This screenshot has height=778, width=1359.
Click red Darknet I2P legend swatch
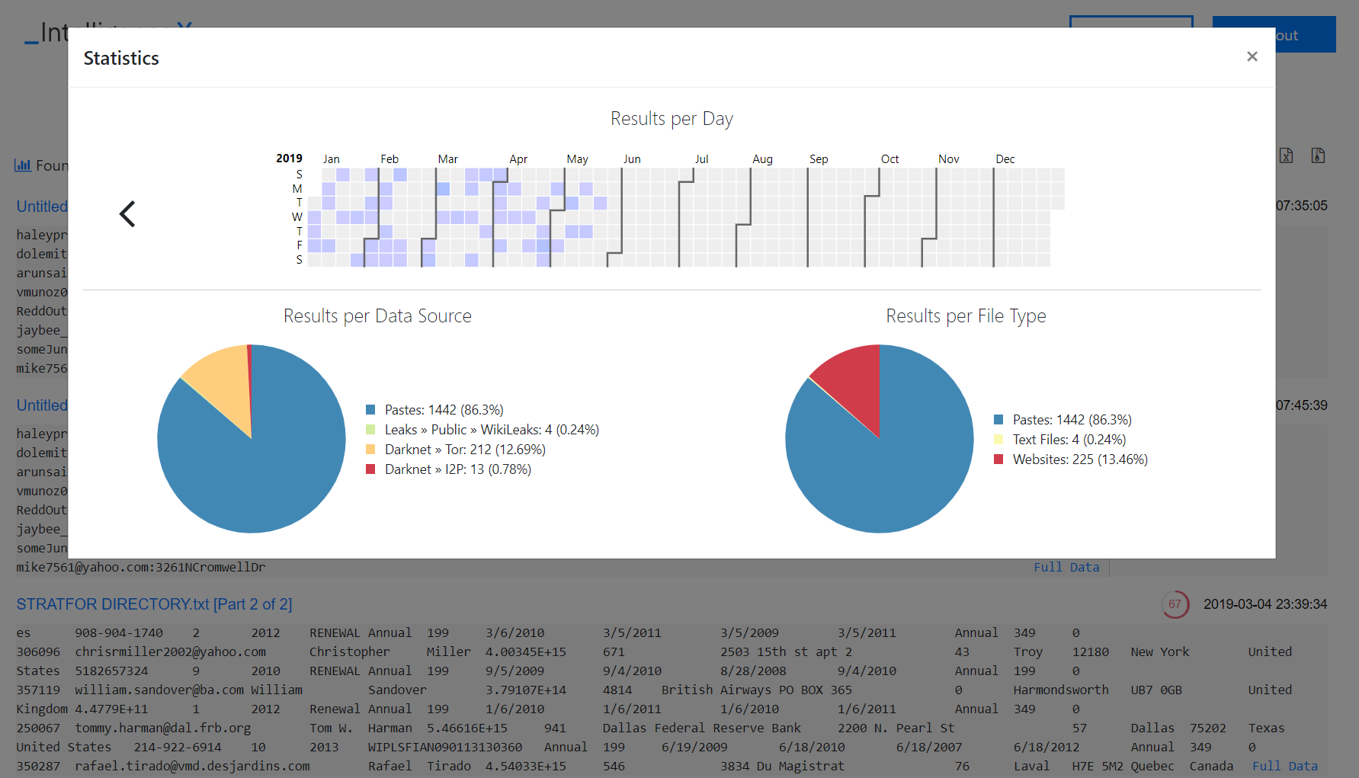click(370, 469)
